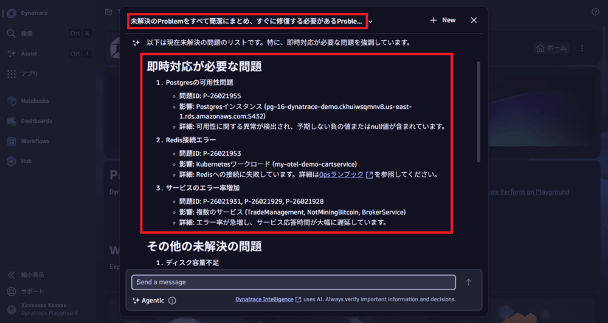Open the Dashboards icon in sidebar
608x323 pixels.
pos(11,121)
